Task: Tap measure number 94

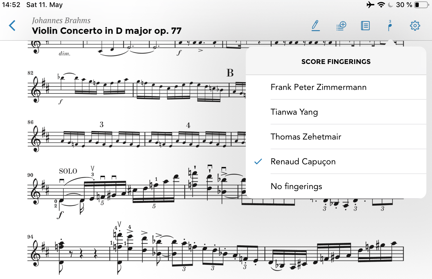Action: pyautogui.click(x=30, y=237)
